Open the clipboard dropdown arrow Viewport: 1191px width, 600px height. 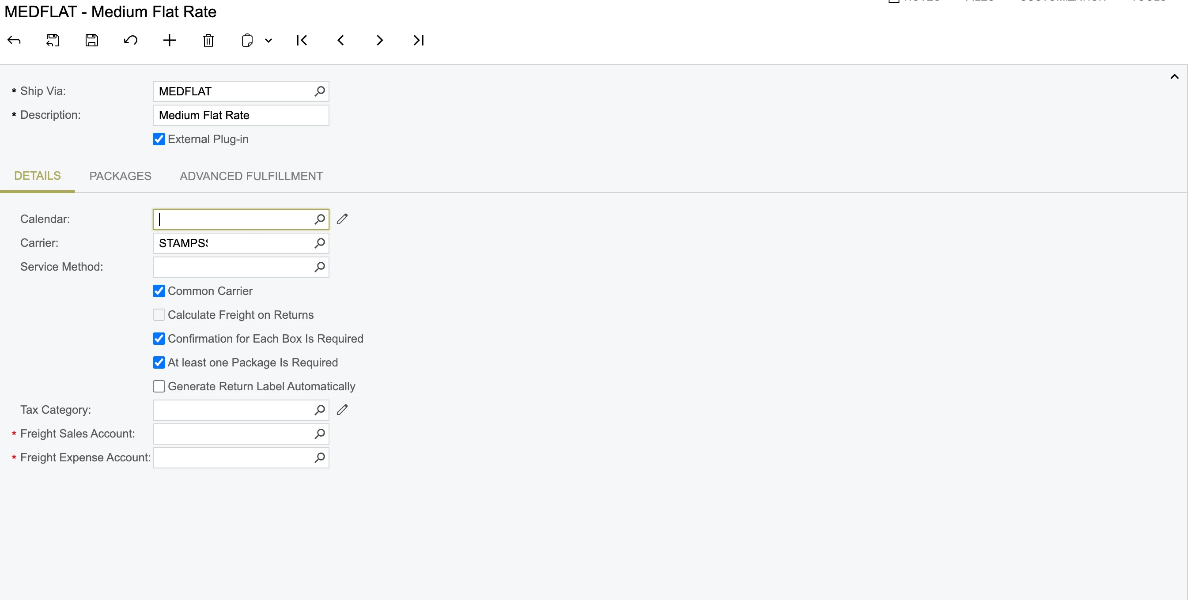[268, 41]
